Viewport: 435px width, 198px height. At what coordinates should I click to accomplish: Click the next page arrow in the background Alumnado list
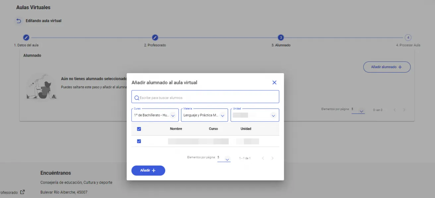[x=404, y=110]
